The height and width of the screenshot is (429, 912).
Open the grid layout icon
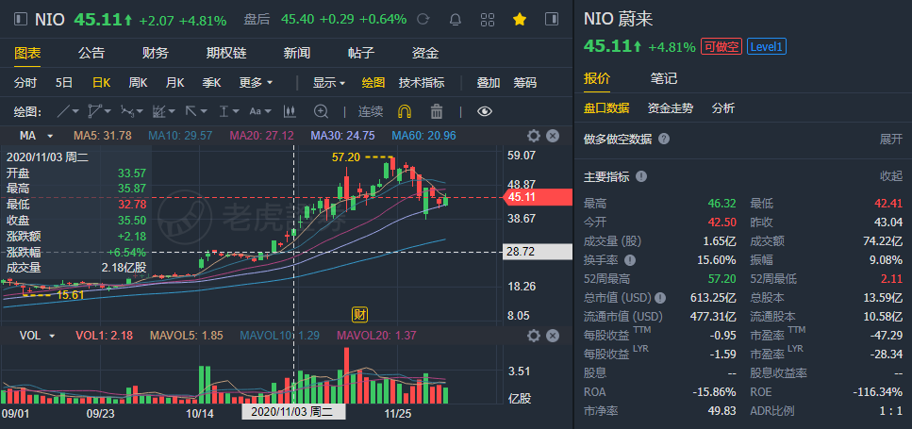tap(488, 19)
